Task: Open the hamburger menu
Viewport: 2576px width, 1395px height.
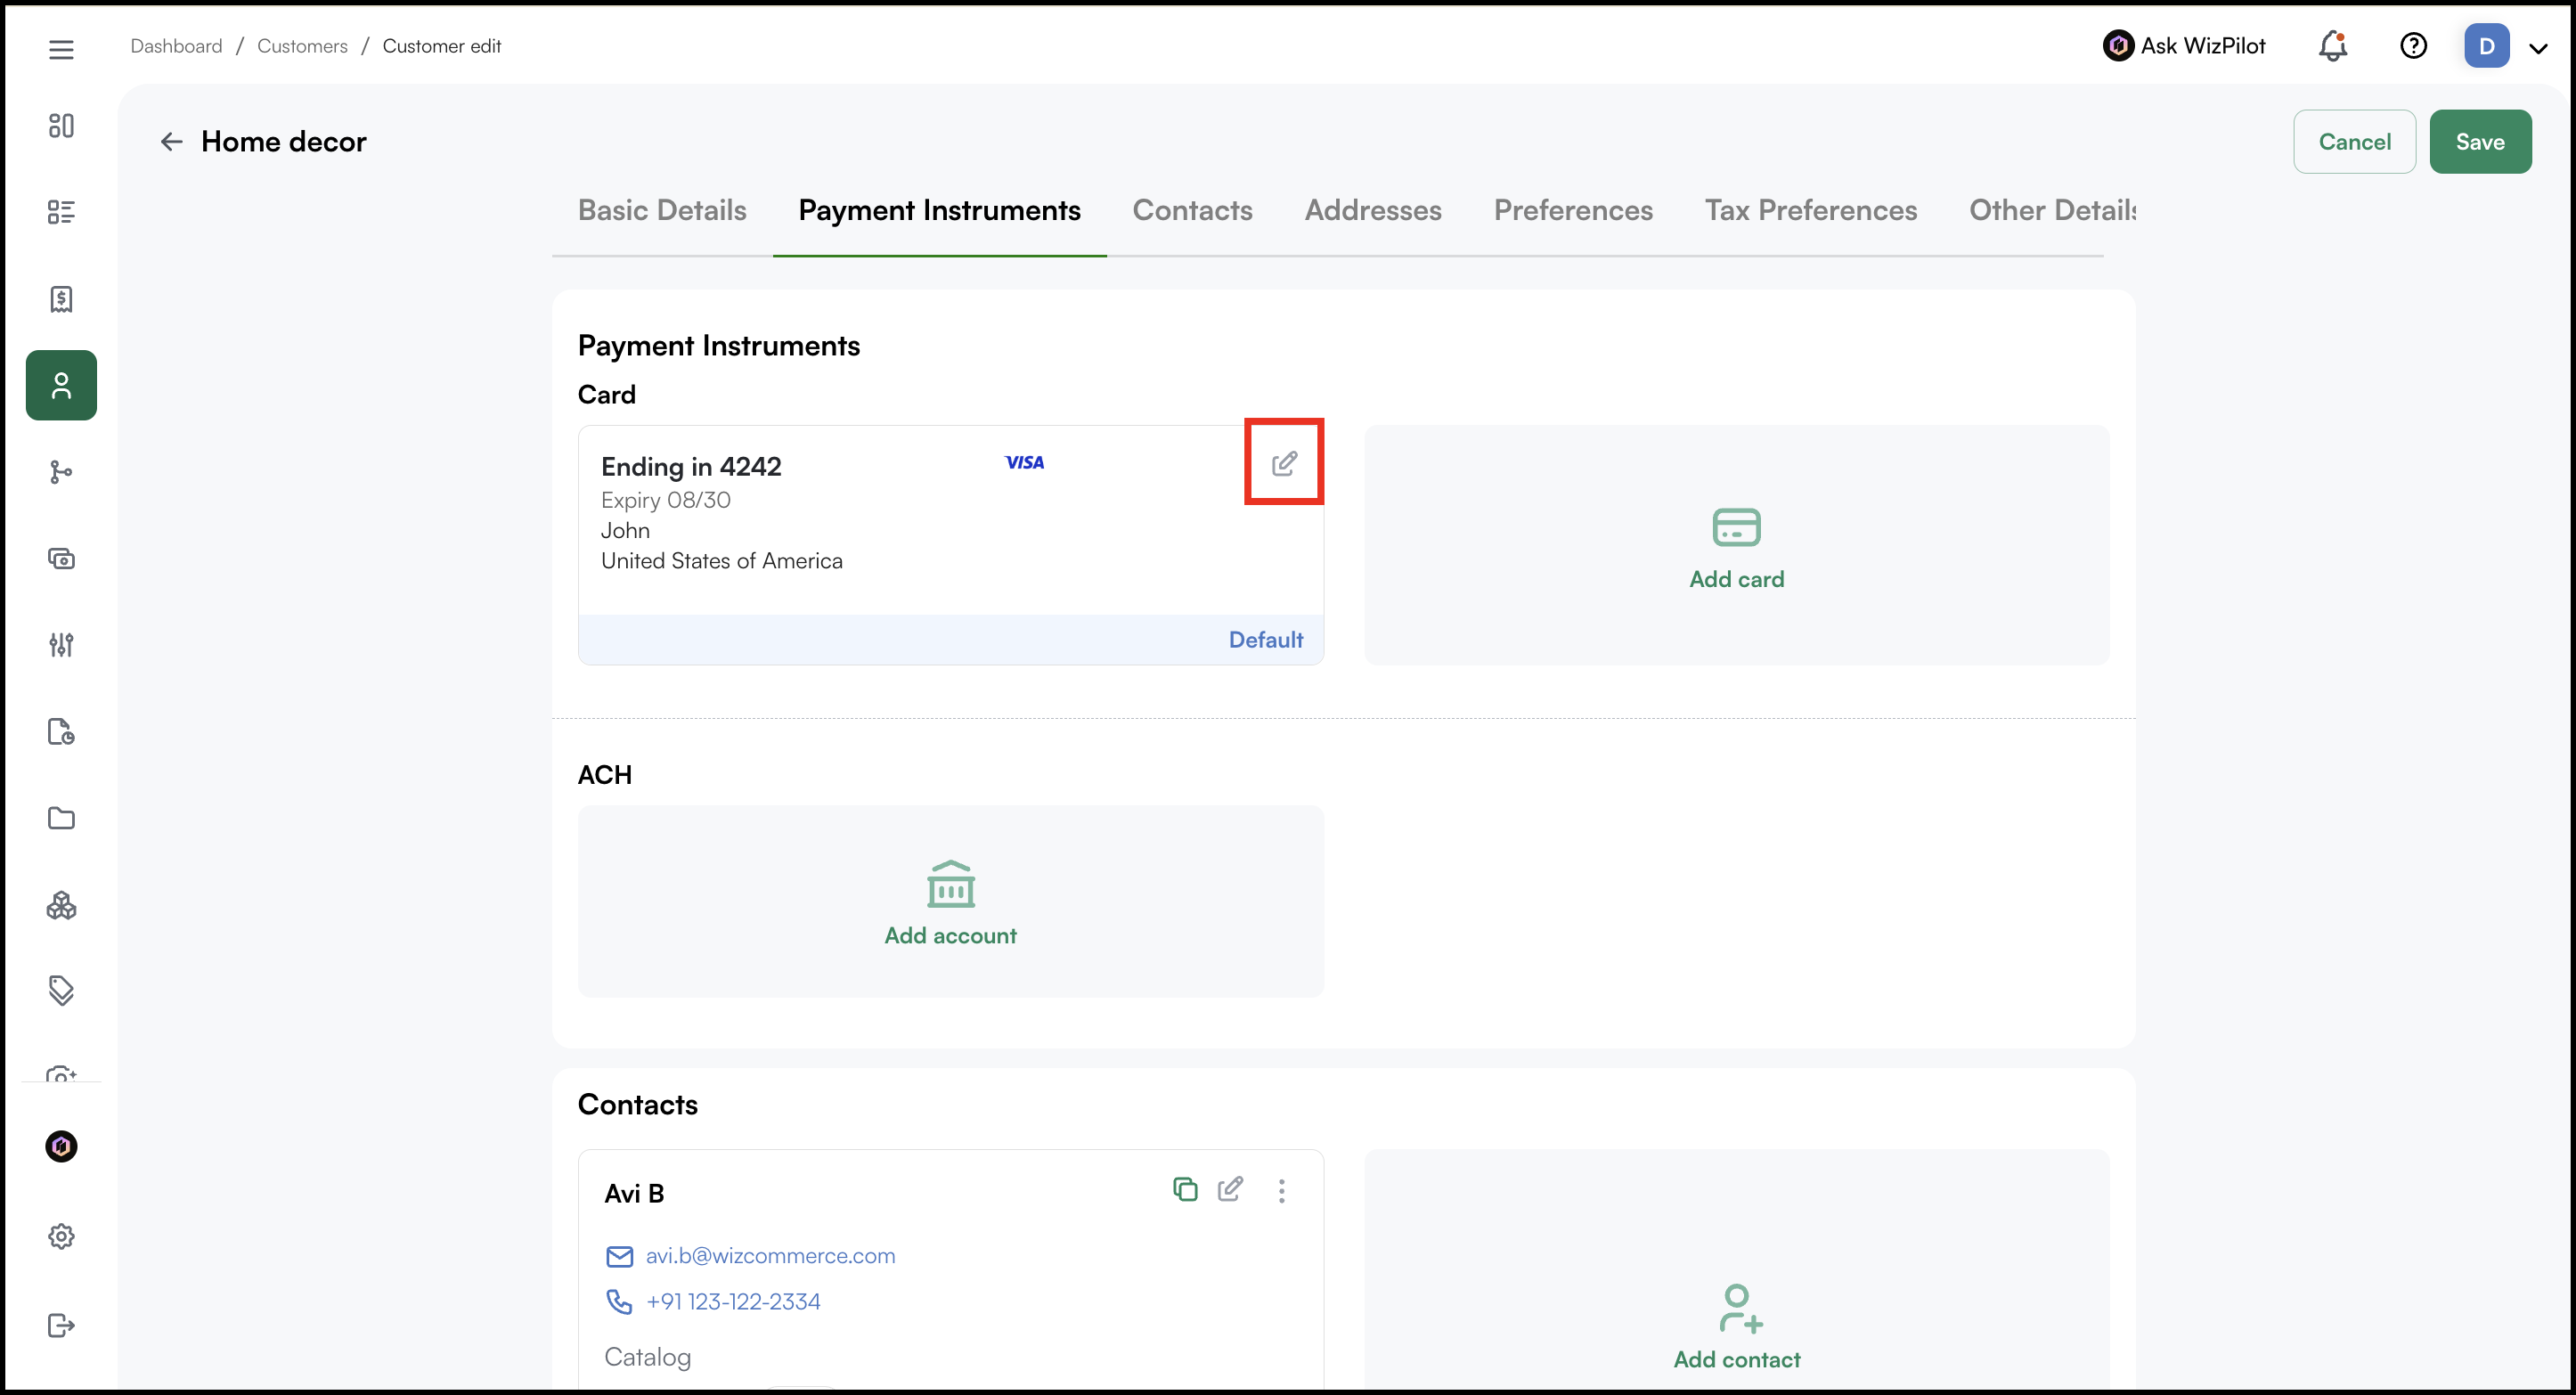Action: pyautogui.click(x=61, y=49)
